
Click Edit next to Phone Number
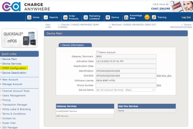pyautogui.click(x=159, y=85)
